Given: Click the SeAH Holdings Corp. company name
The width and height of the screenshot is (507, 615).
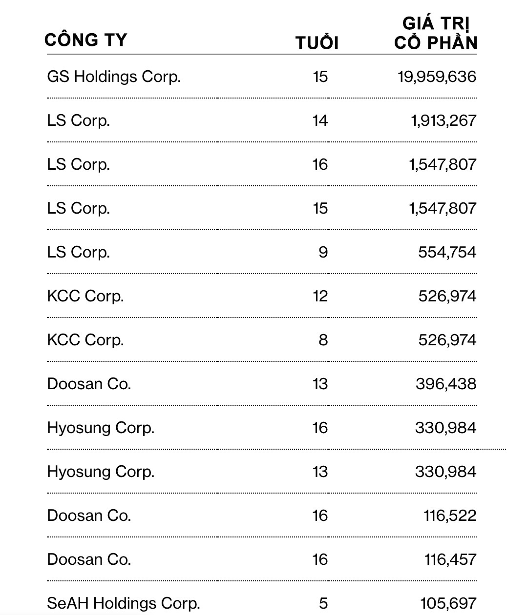Looking at the screenshot, I should pyautogui.click(x=124, y=603).
